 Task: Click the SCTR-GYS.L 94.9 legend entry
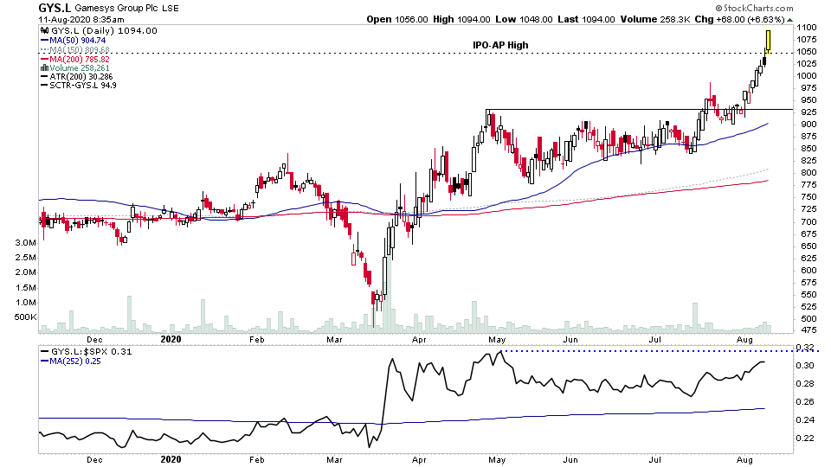pyautogui.click(x=79, y=86)
